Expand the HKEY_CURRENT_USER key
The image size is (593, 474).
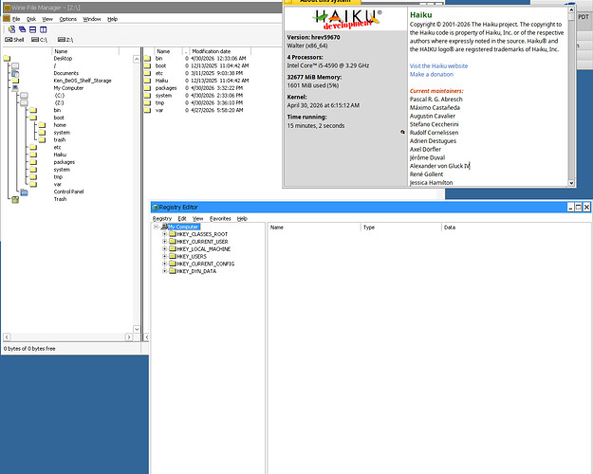pyautogui.click(x=164, y=242)
